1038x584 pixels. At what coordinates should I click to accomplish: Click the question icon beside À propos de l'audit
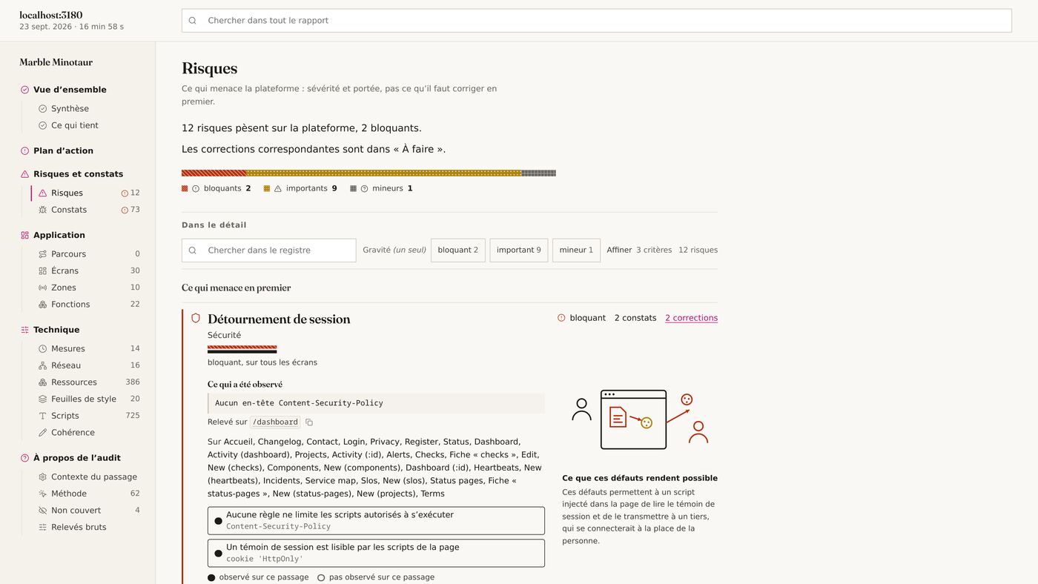24,458
